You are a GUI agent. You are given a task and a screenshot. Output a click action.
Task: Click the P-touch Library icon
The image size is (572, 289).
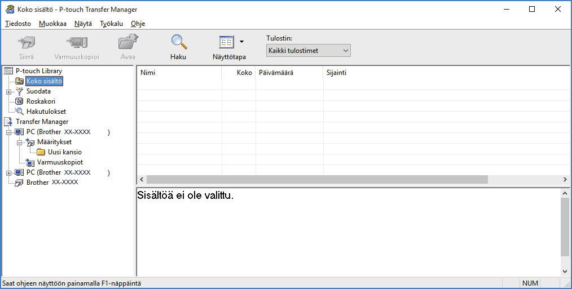point(8,71)
